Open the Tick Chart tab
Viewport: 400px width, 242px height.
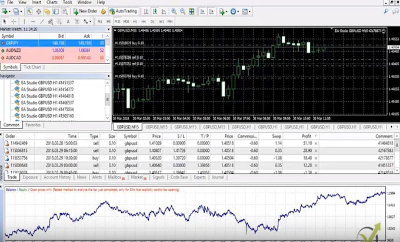click(x=33, y=67)
